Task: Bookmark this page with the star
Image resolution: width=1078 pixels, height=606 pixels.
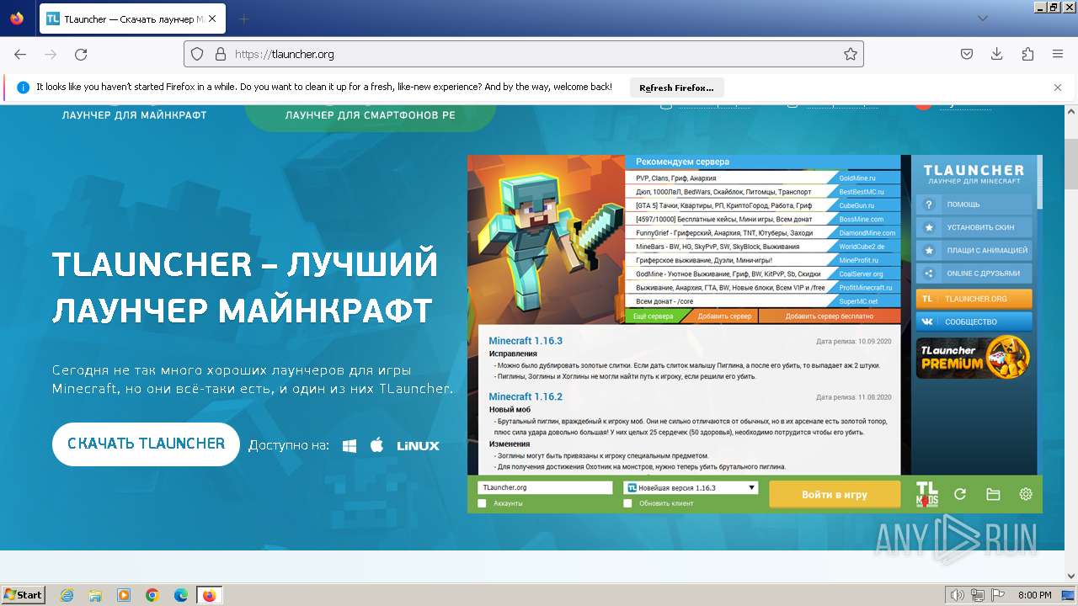Action: click(851, 54)
